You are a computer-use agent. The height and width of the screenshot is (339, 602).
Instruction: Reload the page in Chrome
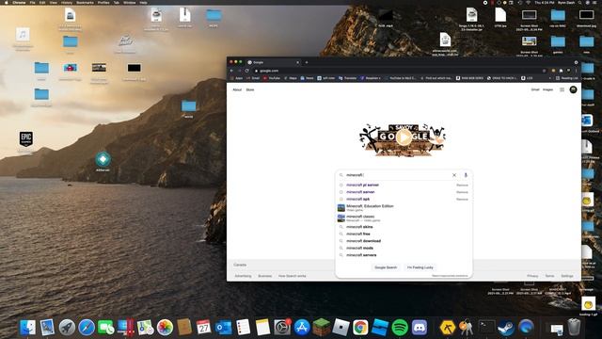tap(246, 71)
